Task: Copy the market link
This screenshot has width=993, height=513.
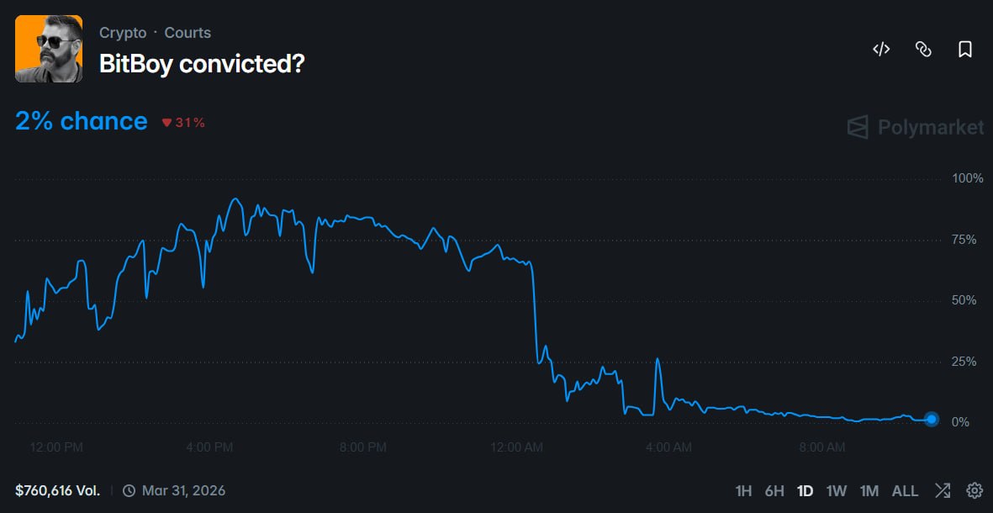Action: click(922, 50)
